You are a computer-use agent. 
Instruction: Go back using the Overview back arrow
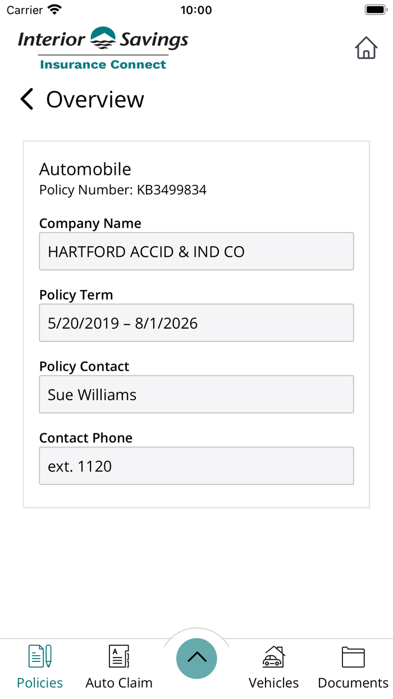[26, 99]
